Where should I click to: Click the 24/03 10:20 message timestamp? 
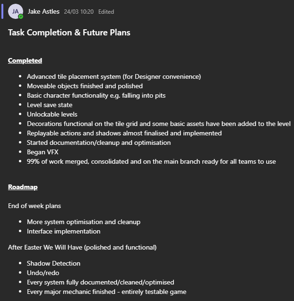(78, 12)
